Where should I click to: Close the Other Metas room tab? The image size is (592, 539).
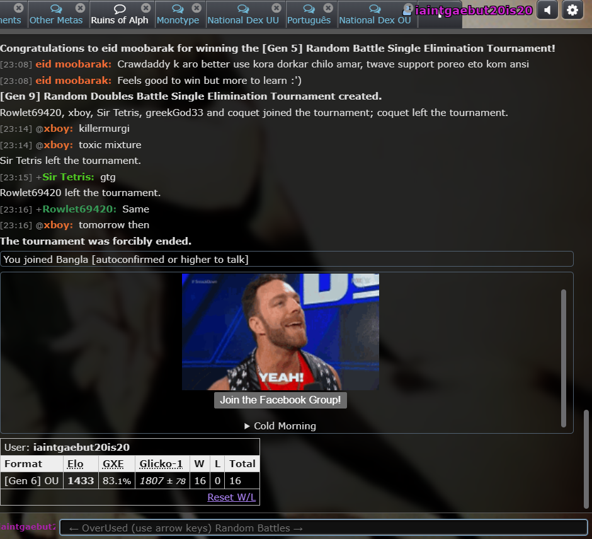(x=80, y=8)
